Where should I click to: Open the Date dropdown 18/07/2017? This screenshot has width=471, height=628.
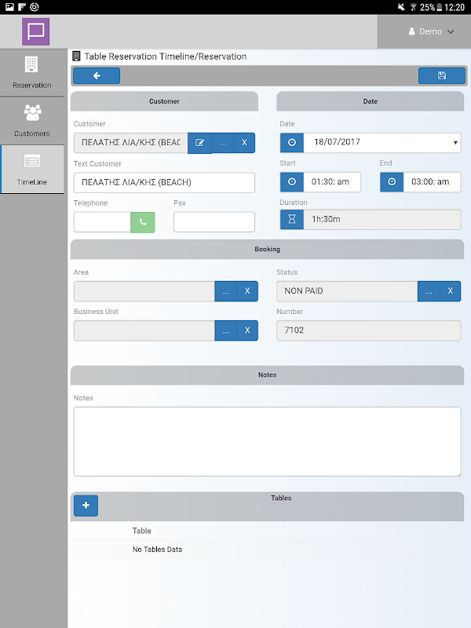(382, 143)
